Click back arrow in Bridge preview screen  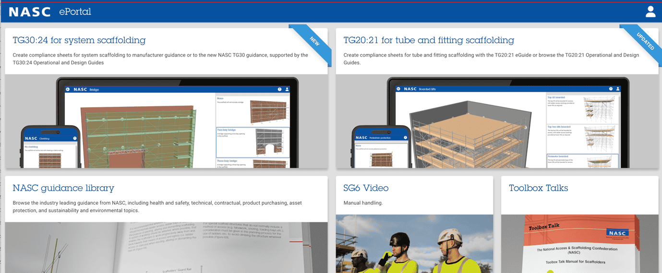(68, 89)
